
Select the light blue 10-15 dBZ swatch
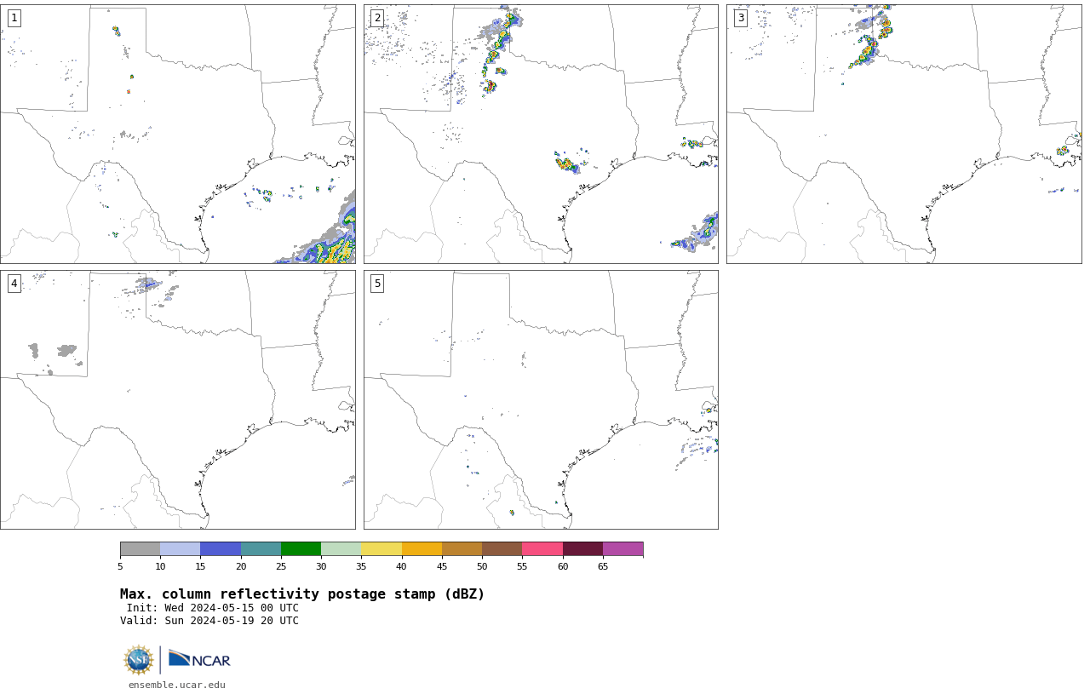(x=181, y=548)
